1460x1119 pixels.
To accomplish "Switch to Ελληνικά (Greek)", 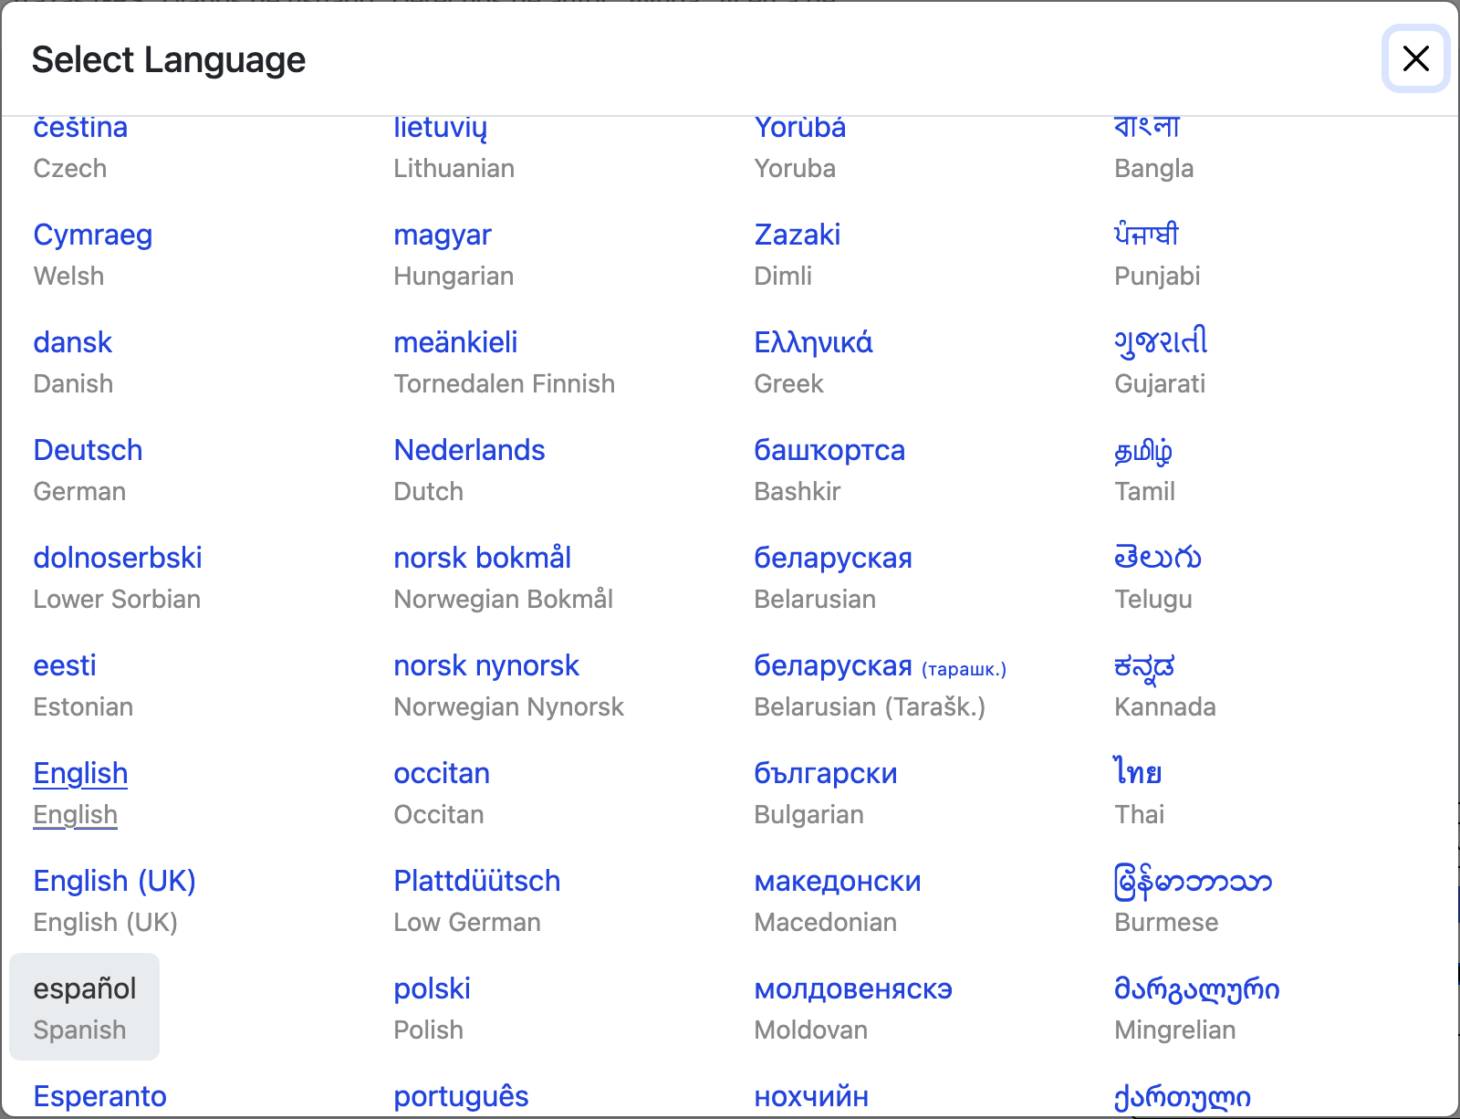I will click(813, 343).
